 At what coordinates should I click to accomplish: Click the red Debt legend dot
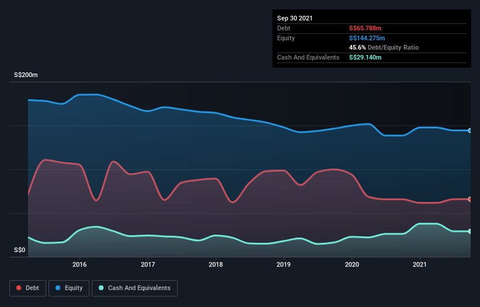(x=19, y=288)
